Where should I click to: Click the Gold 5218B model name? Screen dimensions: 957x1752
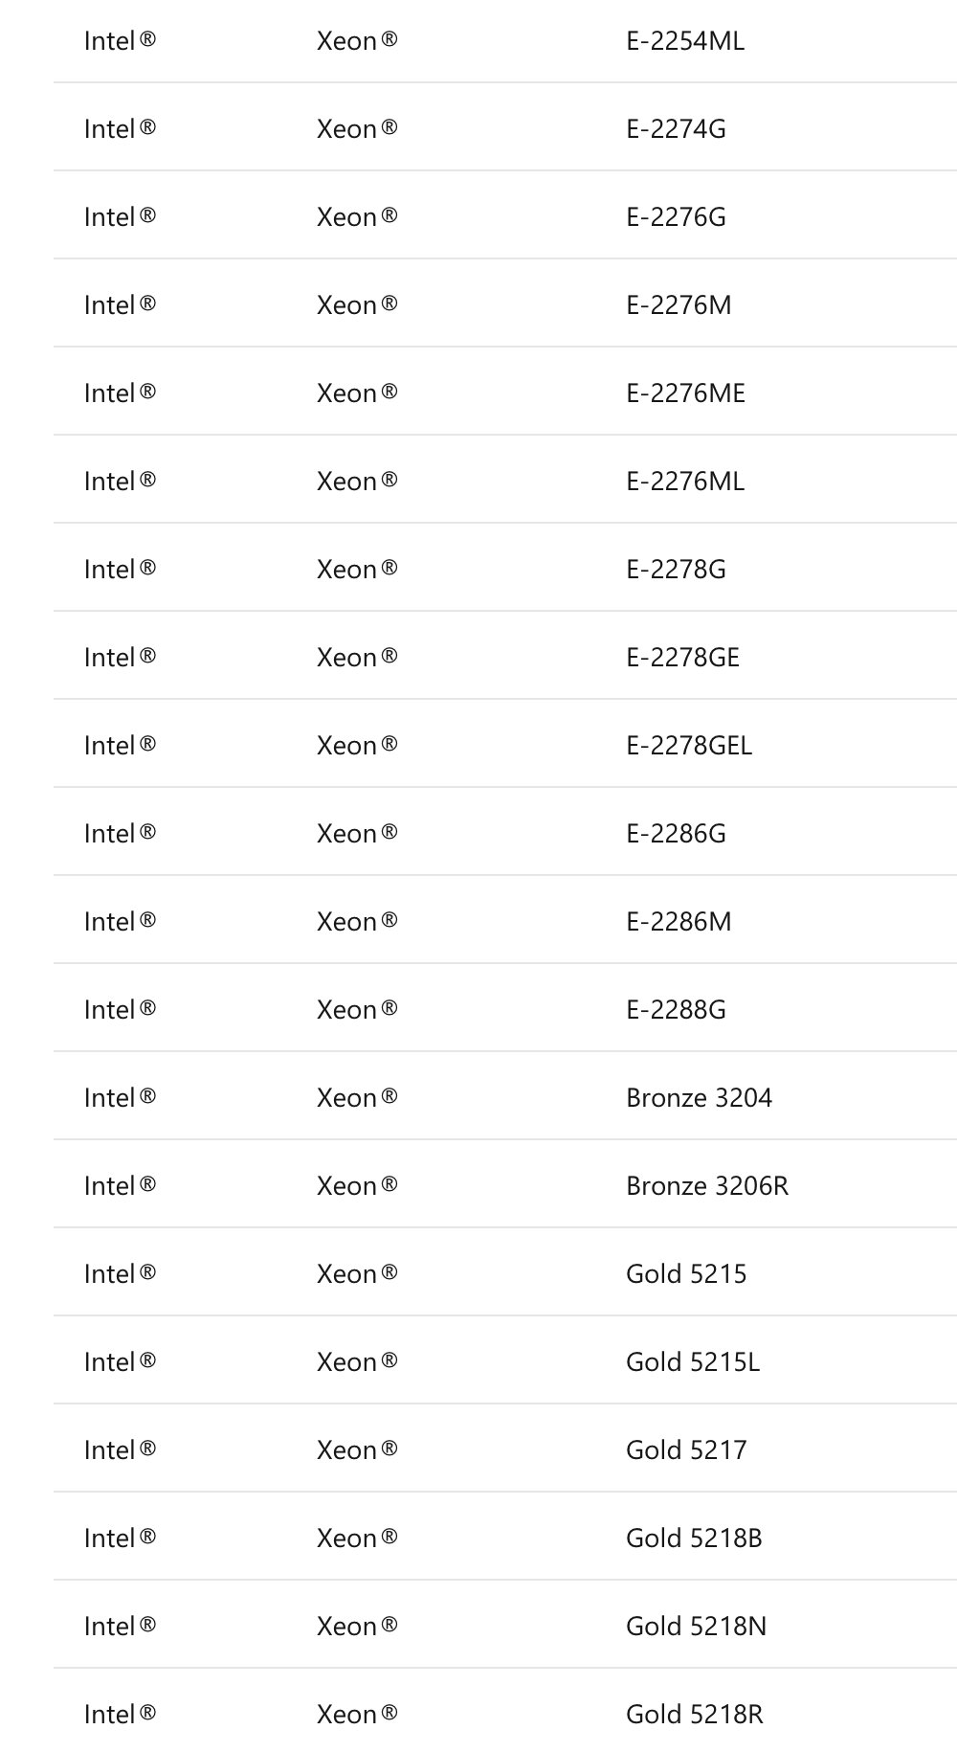[x=694, y=1539]
